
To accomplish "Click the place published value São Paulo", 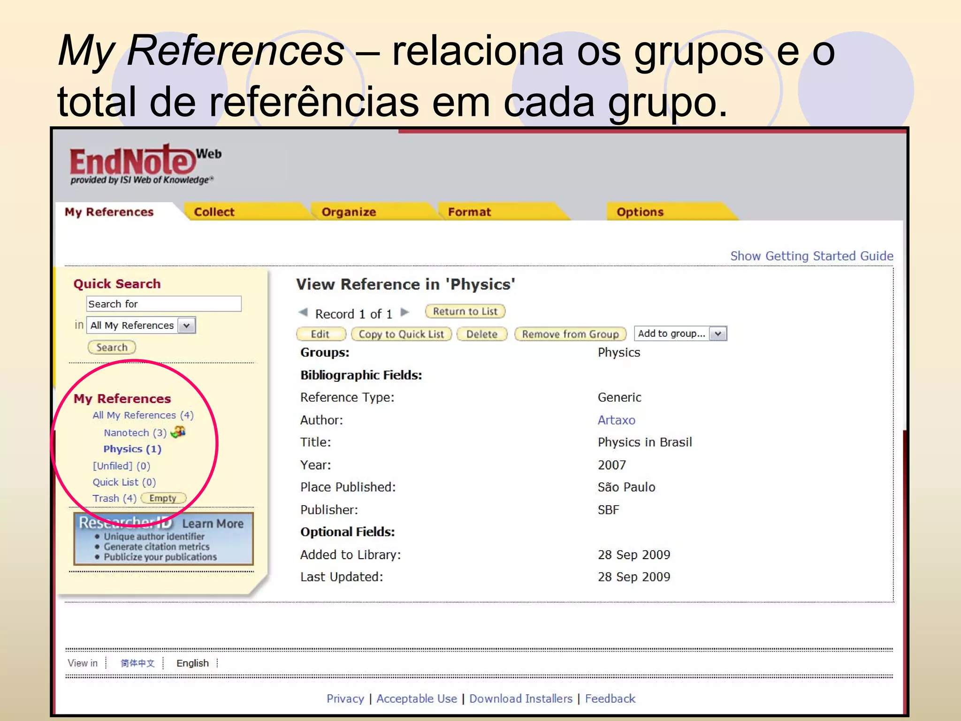I will click(x=626, y=487).
